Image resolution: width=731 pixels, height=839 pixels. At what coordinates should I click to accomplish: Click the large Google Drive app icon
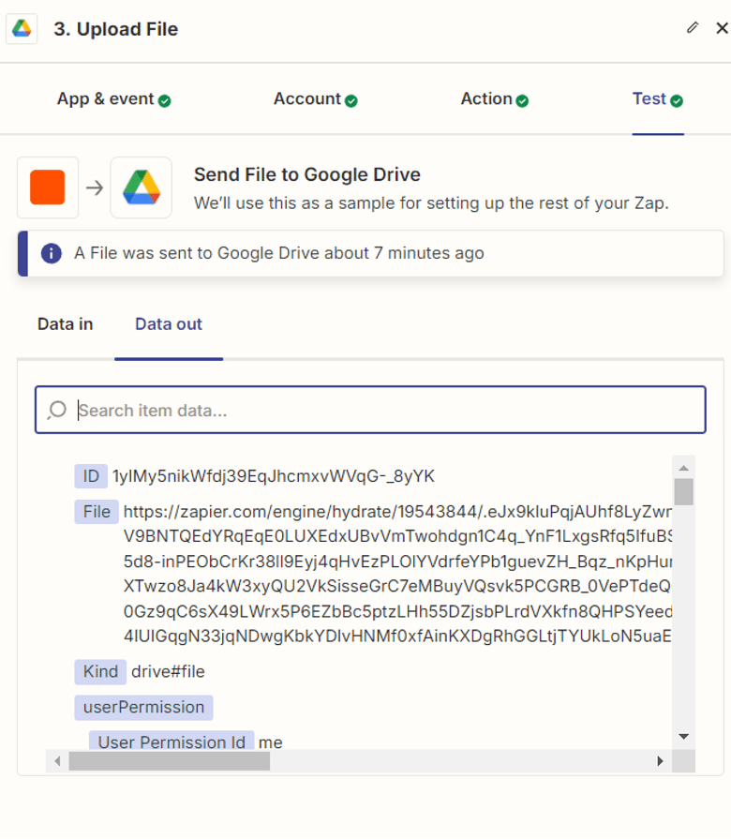coord(141,187)
